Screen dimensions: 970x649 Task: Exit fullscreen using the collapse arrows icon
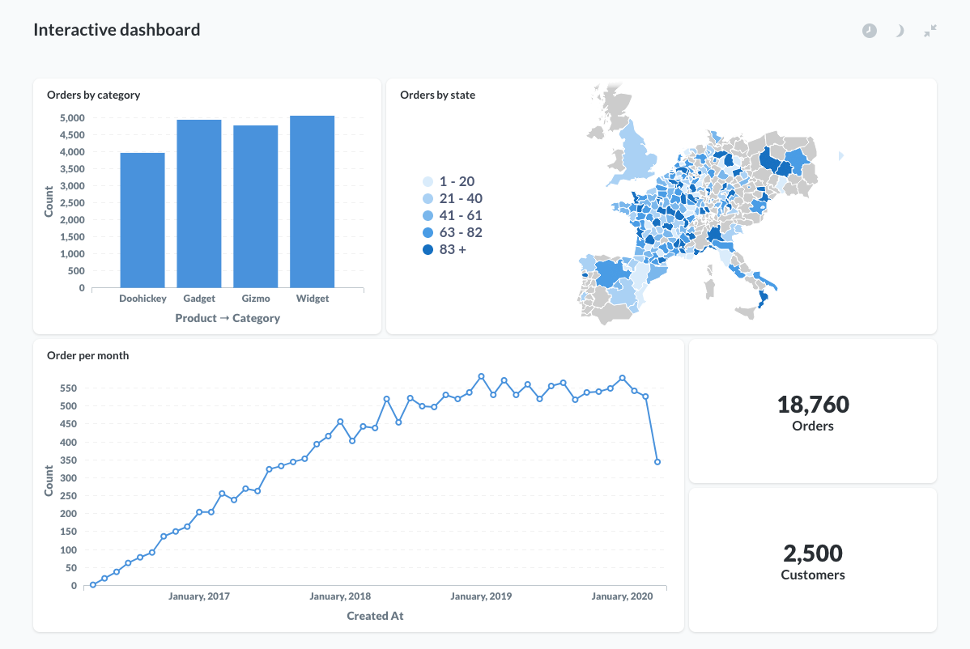930,31
